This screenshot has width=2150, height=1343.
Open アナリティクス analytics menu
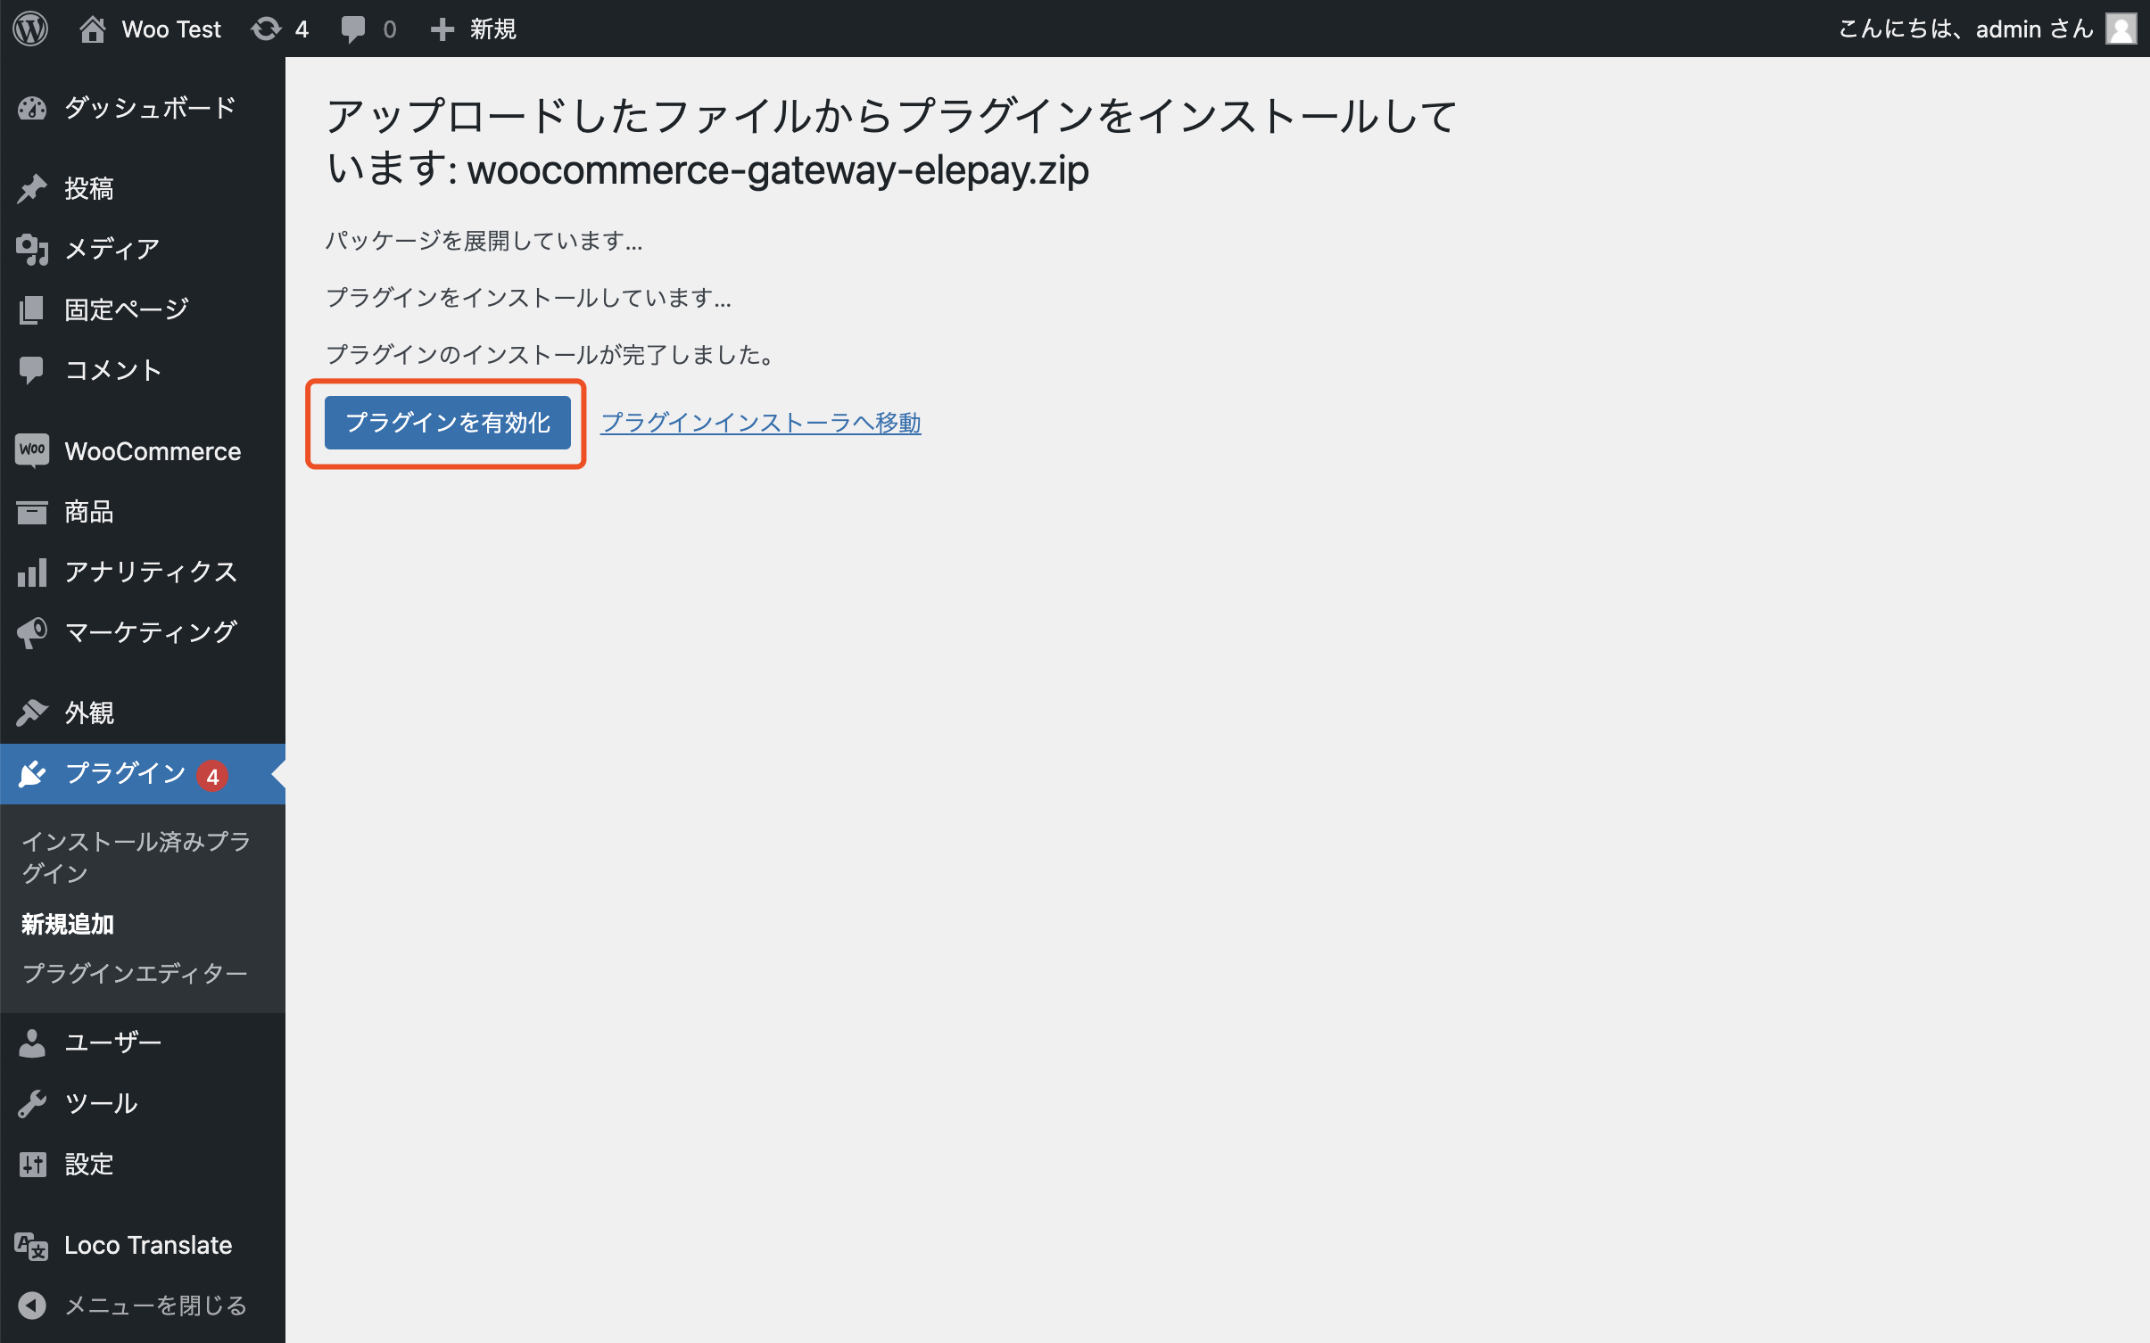click(x=150, y=572)
